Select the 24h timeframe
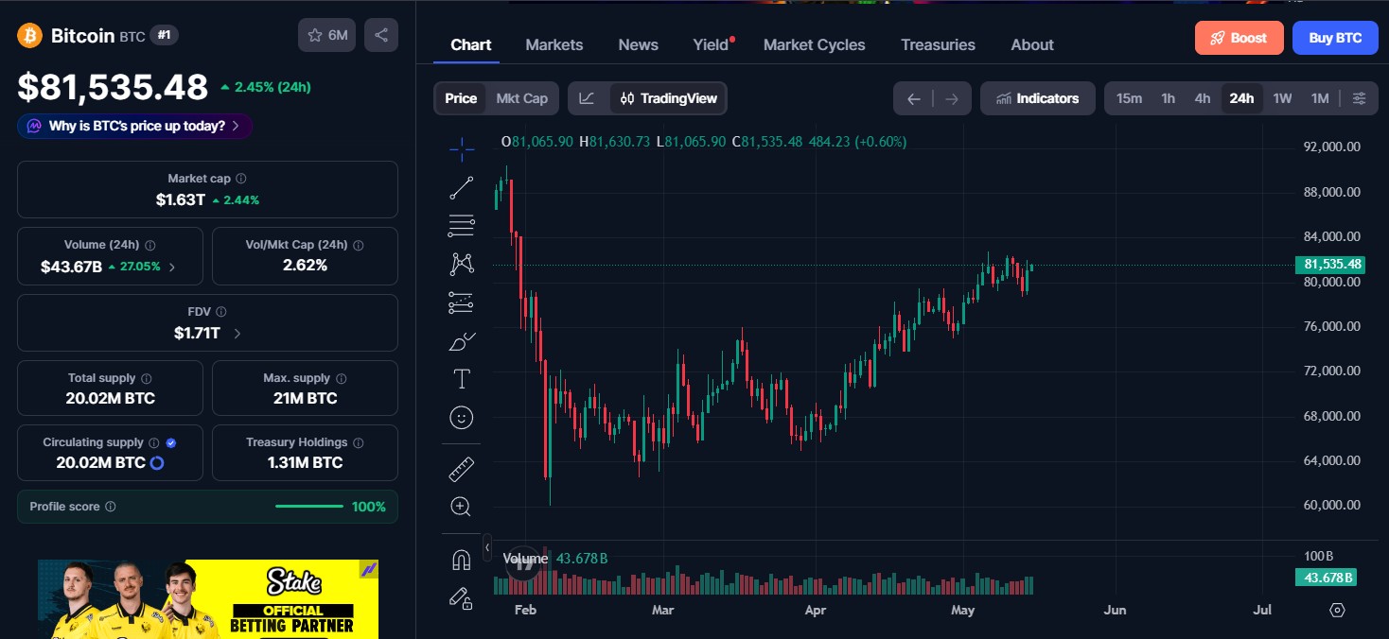The height and width of the screenshot is (639, 1389). pos(1241,98)
